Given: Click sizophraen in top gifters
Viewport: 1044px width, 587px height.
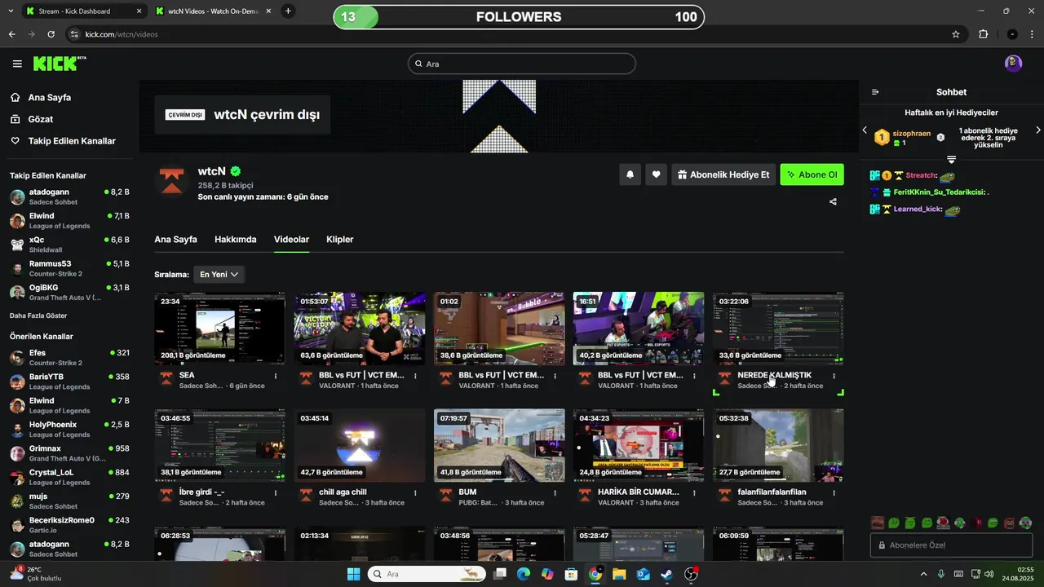Looking at the screenshot, I should pos(911,133).
